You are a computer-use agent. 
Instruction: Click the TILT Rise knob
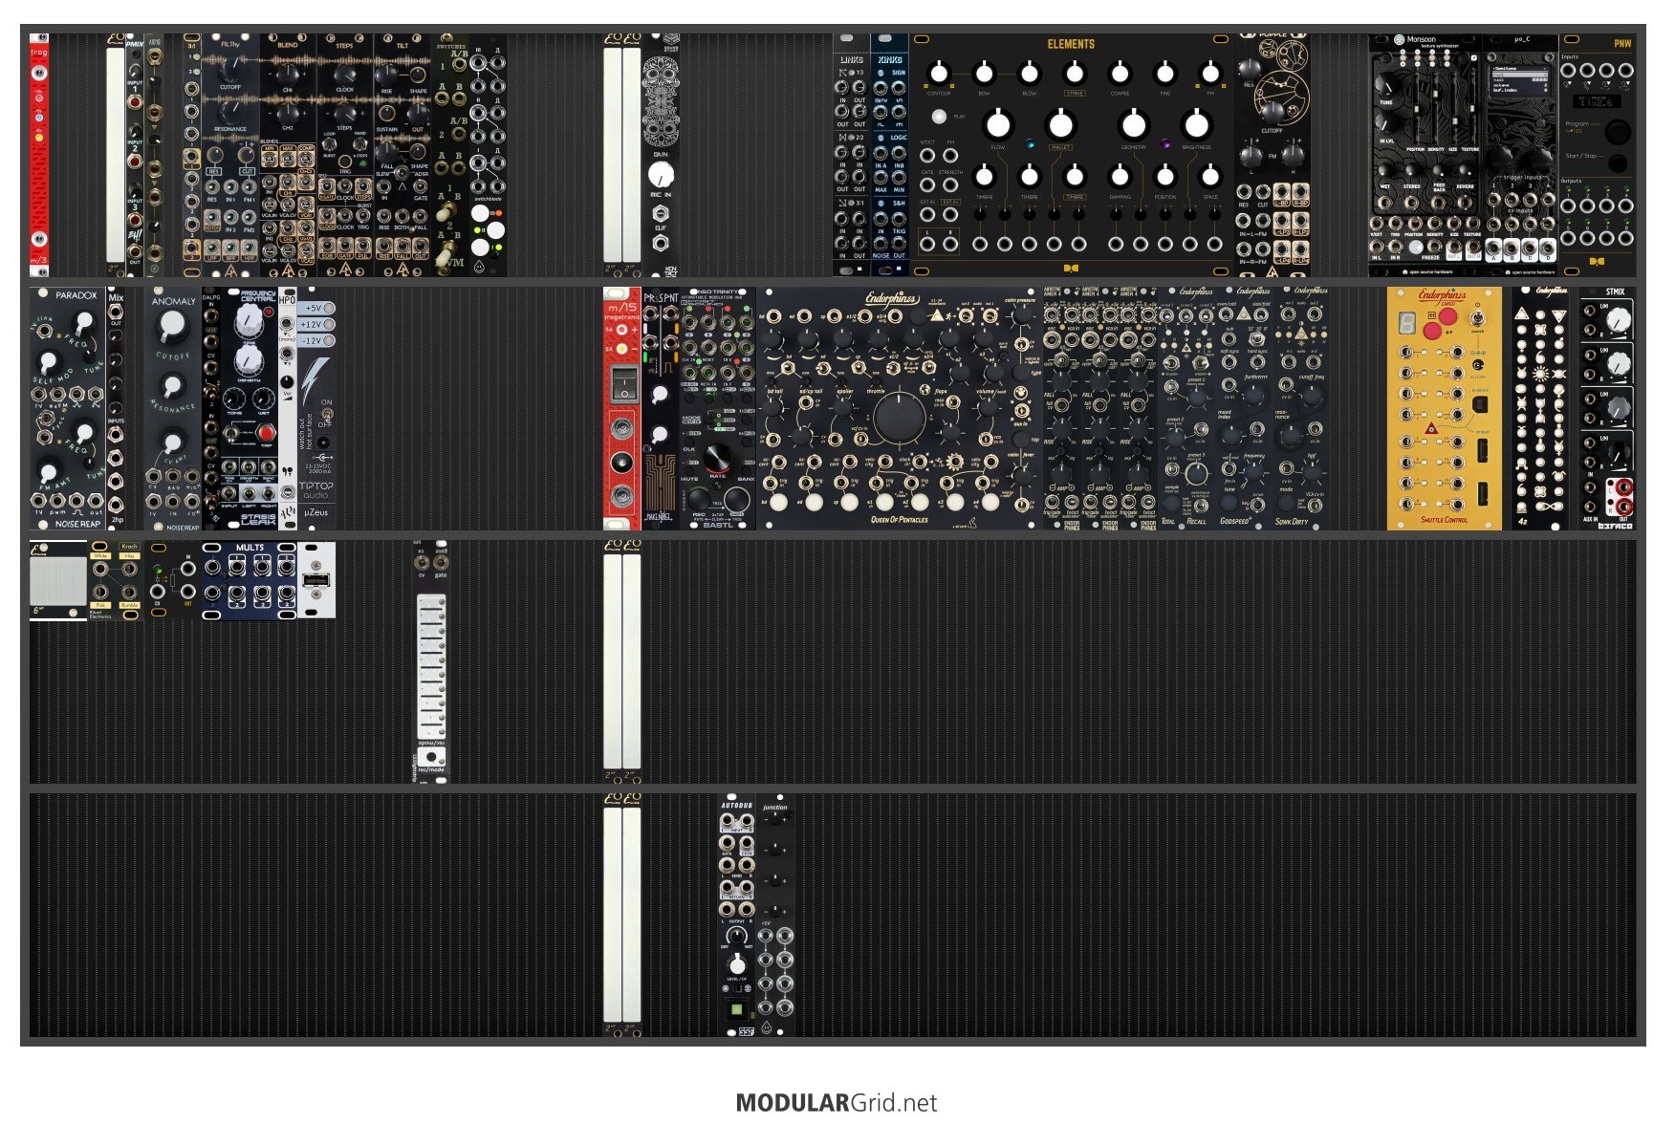pyautogui.click(x=387, y=76)
